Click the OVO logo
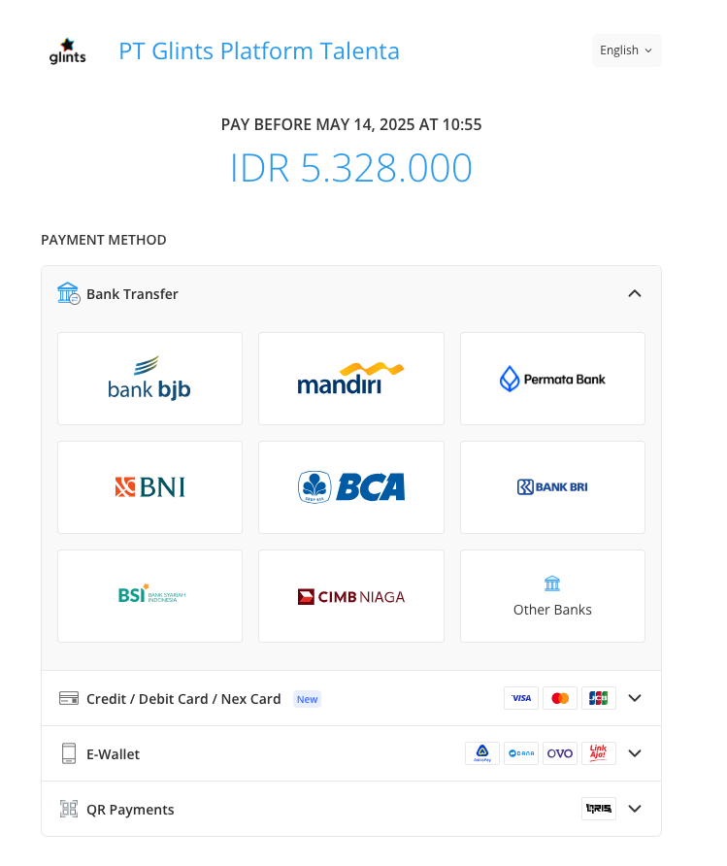Image resolution: width=727 pixels, height=866 pixels. point(560,753)
